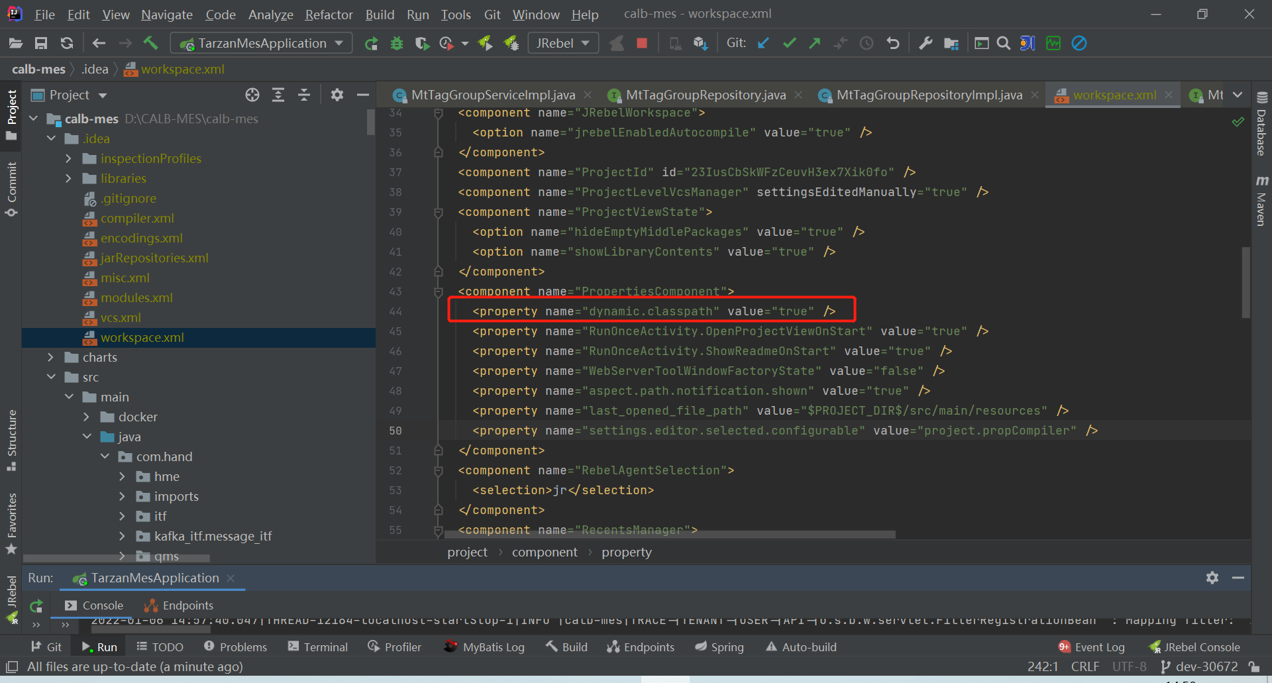Open Run panel settings gear

click(1212, 578)
